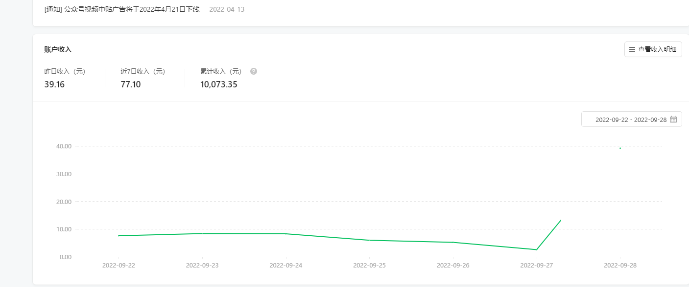The height and width of the screenshot is (287, 689).
Task: Select the isolated data point above 2022-09-28
Action: point(620,148)
